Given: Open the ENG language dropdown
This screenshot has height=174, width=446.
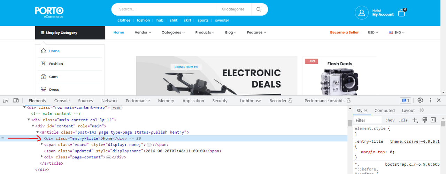Looking at the screenshot, I should point(397,32).
